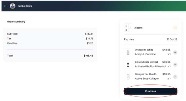The height and width of the screenshot is (101, 186).
Task: Select the Tax amount $14.75
Action: click(89, 39)
